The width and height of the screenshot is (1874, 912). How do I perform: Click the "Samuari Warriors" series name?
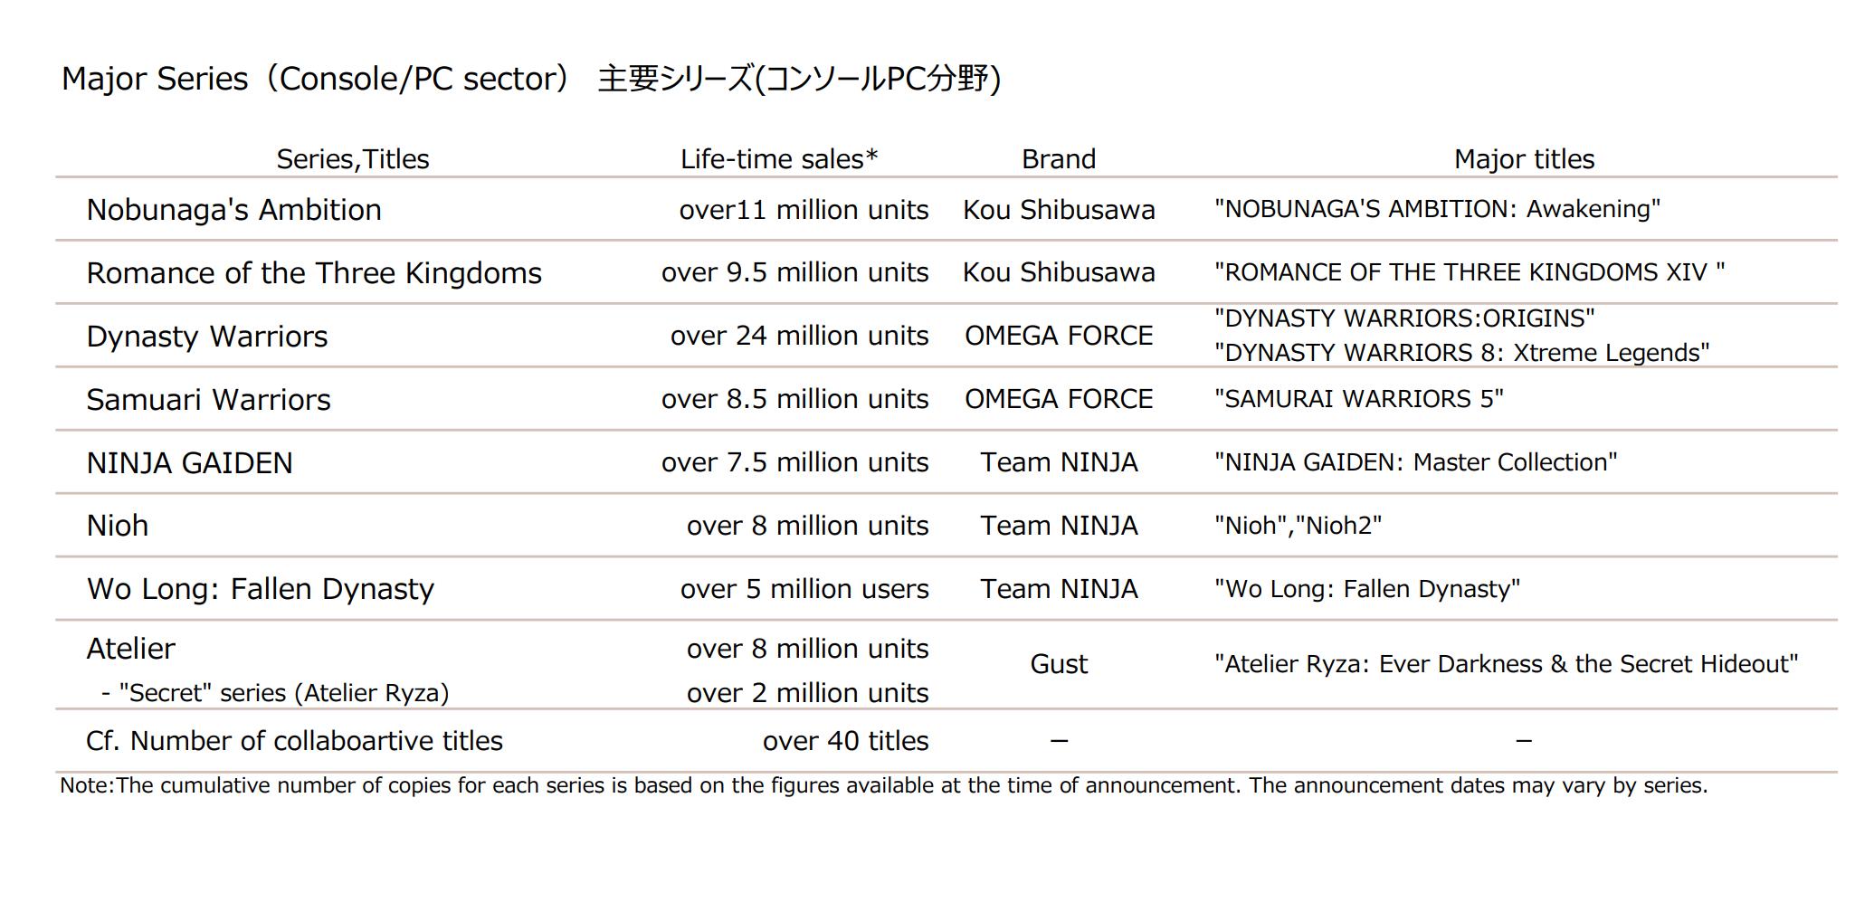(208, 400)
